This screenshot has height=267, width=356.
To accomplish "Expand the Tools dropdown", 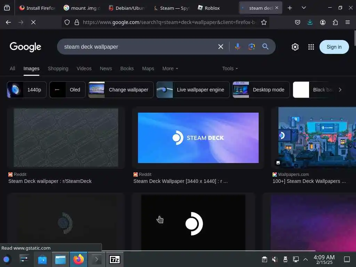I will (230, 68).
